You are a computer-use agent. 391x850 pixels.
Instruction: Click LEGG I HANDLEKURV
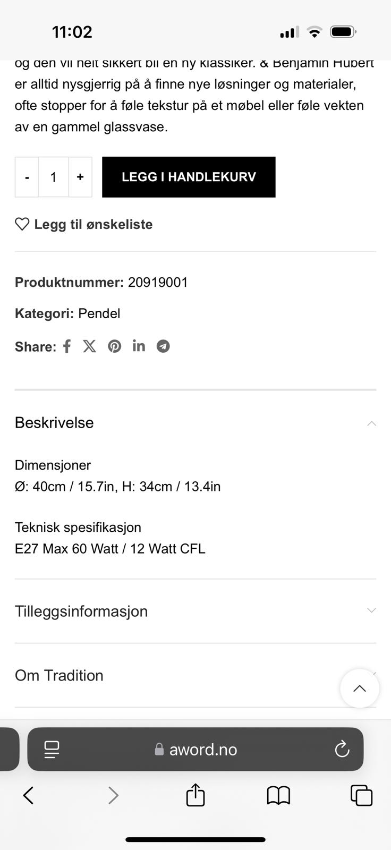189,177
